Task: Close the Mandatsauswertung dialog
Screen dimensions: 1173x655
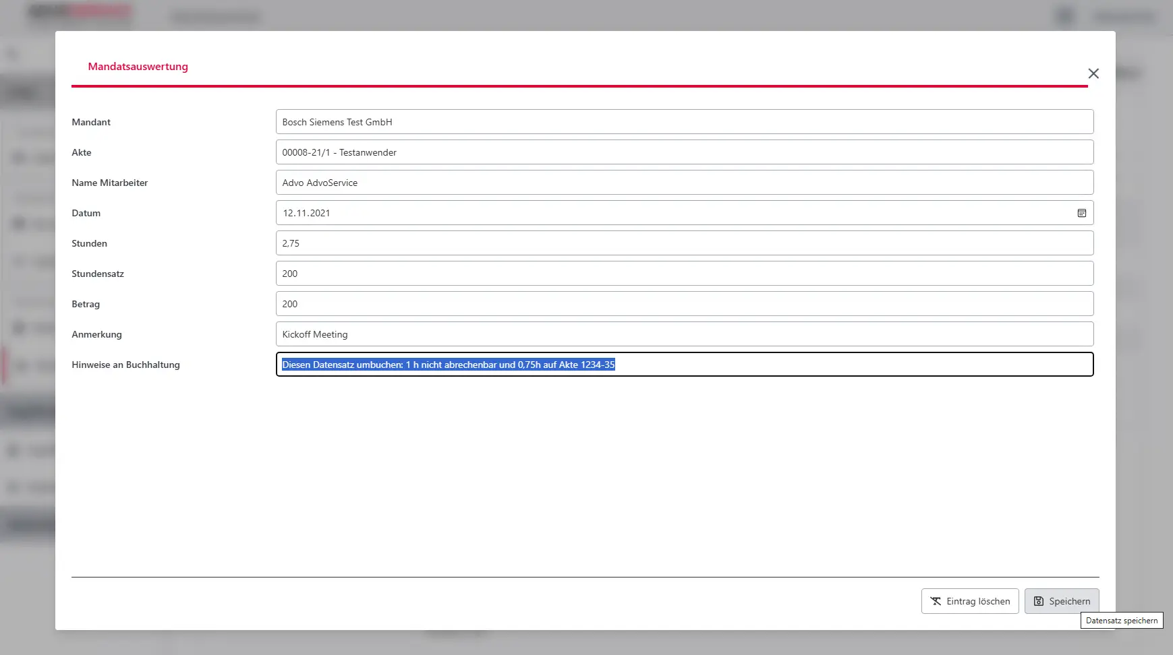Action: tap(1093, 73)
